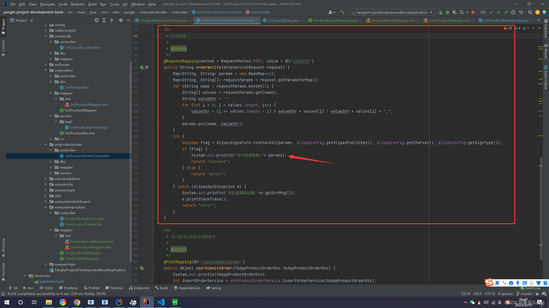
Task: Click gutter endpoint icon at line 90
Action: (x=142, y=268)
